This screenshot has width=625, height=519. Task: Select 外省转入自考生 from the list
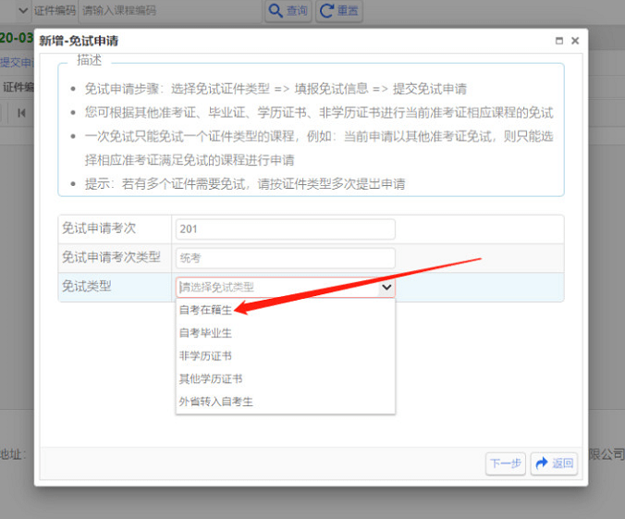[x=286, y=402]
